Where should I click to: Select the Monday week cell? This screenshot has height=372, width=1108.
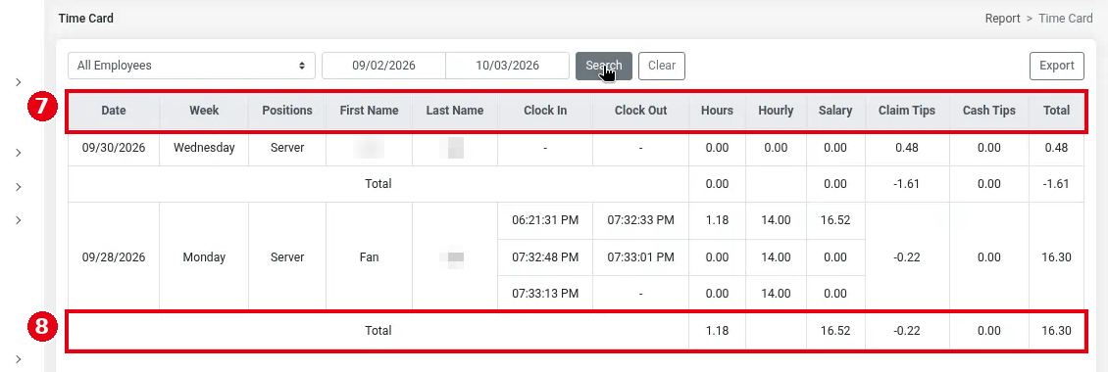pyautogui.click(x=204, y=256)
